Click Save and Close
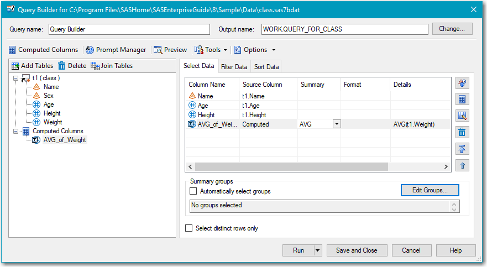Viewport: 487px width, 267px height. click(357, 250)
